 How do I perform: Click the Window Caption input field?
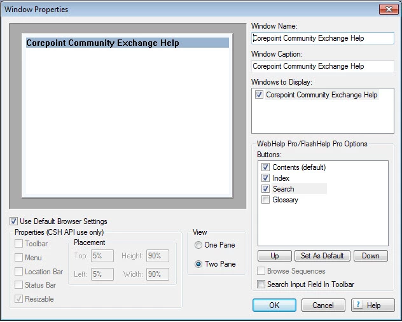322,66
